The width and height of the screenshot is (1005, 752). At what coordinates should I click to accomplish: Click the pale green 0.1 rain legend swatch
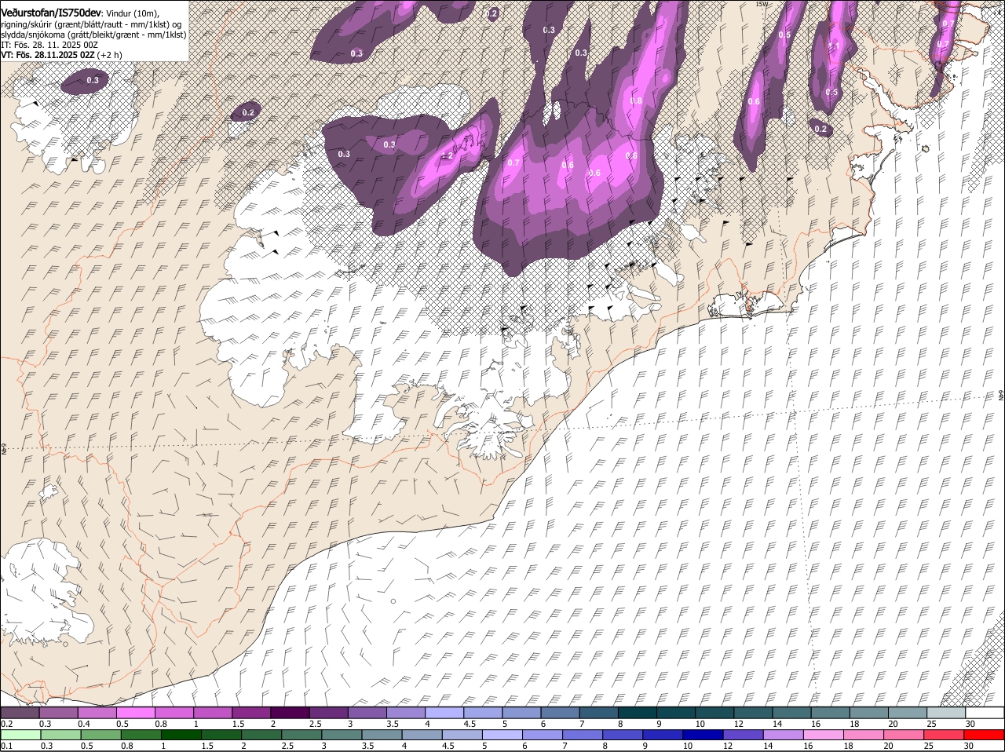tap(20, 735)
